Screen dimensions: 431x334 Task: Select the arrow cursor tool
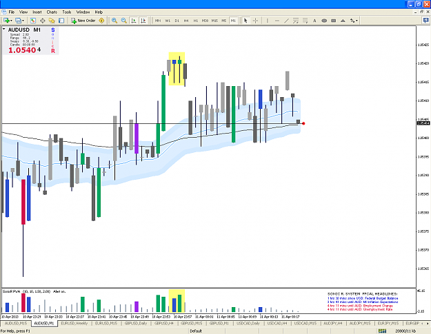tap(245, 21)
